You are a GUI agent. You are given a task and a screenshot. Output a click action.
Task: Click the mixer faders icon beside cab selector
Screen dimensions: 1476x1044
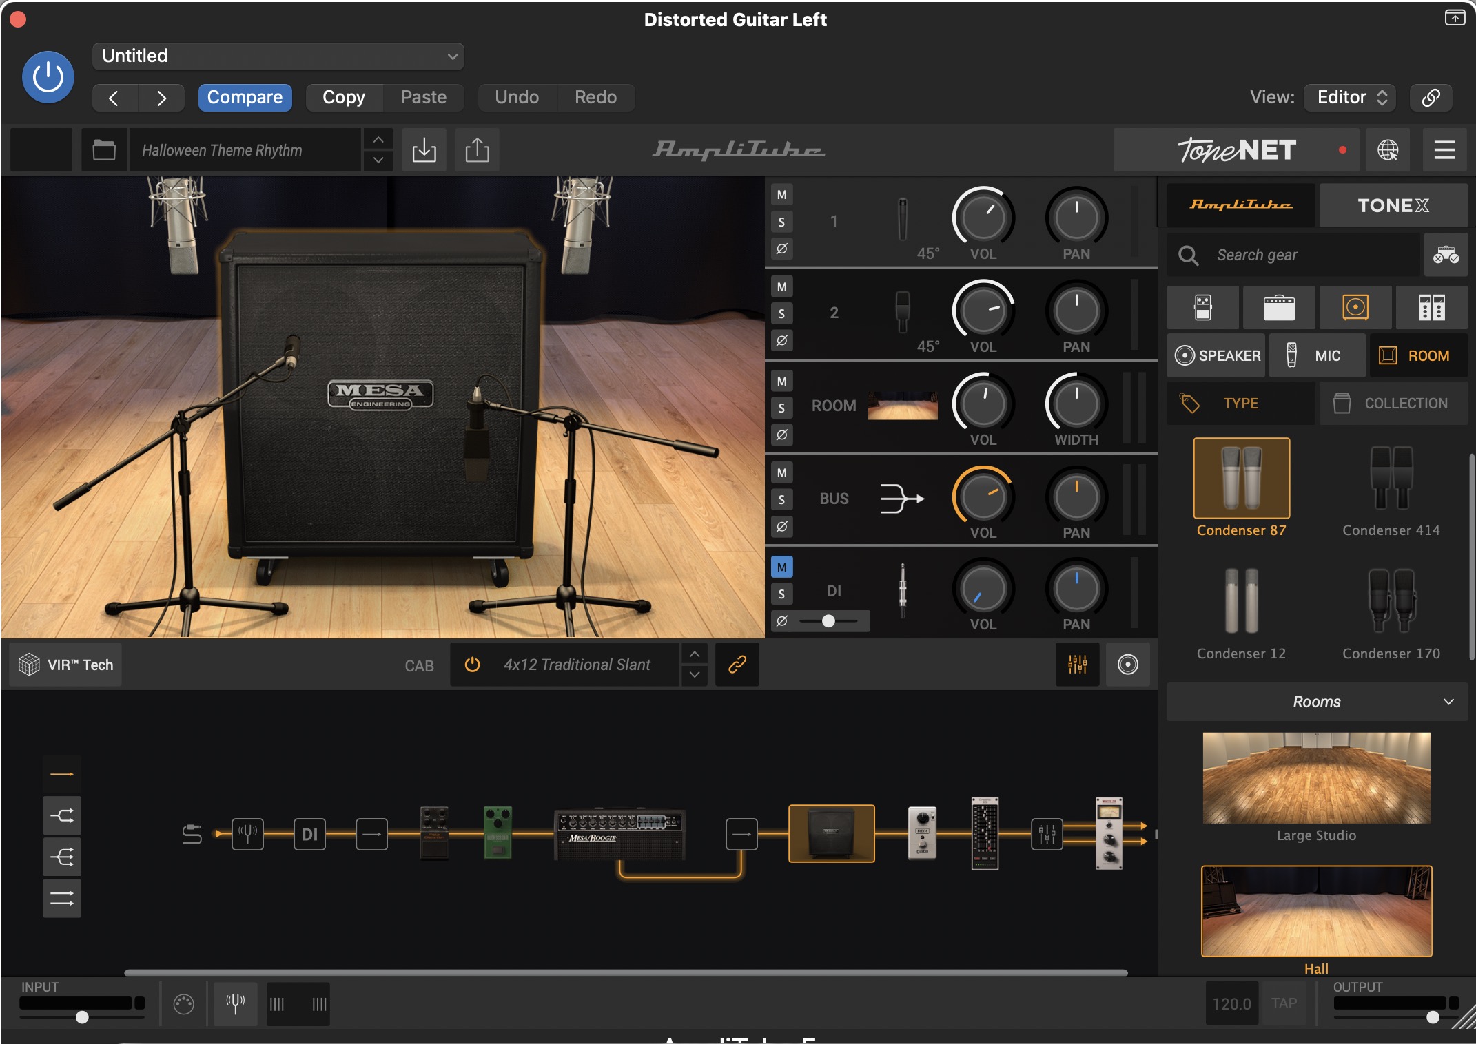(x=1077, y=664)
